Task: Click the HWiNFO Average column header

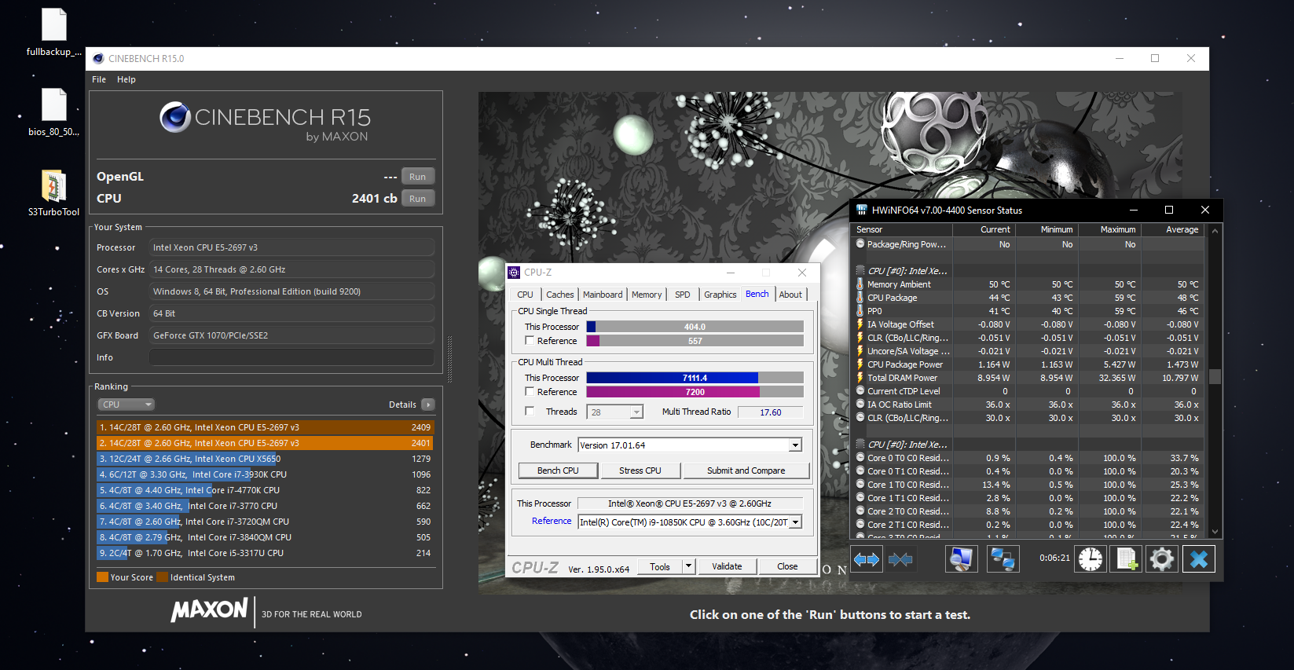Action: [1172, 229]
